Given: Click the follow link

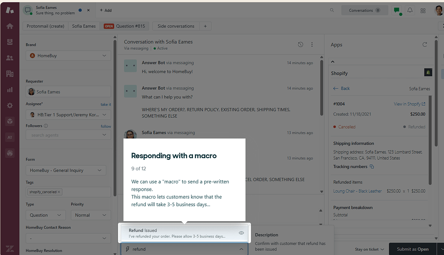Looking at the screenshot, I should point(106,126).
